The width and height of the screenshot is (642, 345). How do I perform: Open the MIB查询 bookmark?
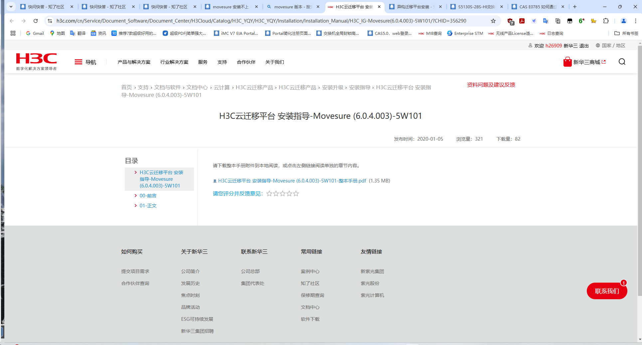click(430, 33)
